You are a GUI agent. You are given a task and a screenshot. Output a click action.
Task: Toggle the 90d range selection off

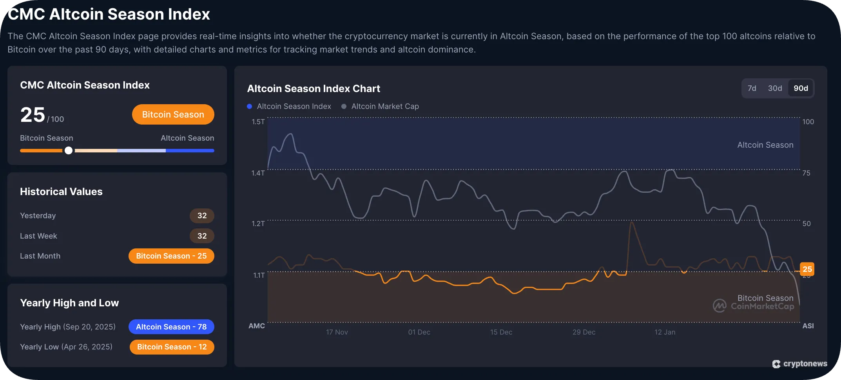click(x=801, y=88)
